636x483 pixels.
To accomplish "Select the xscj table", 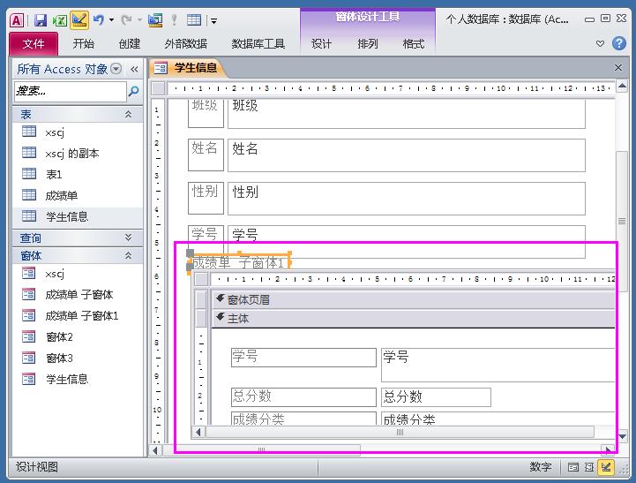I will point(78,132).
